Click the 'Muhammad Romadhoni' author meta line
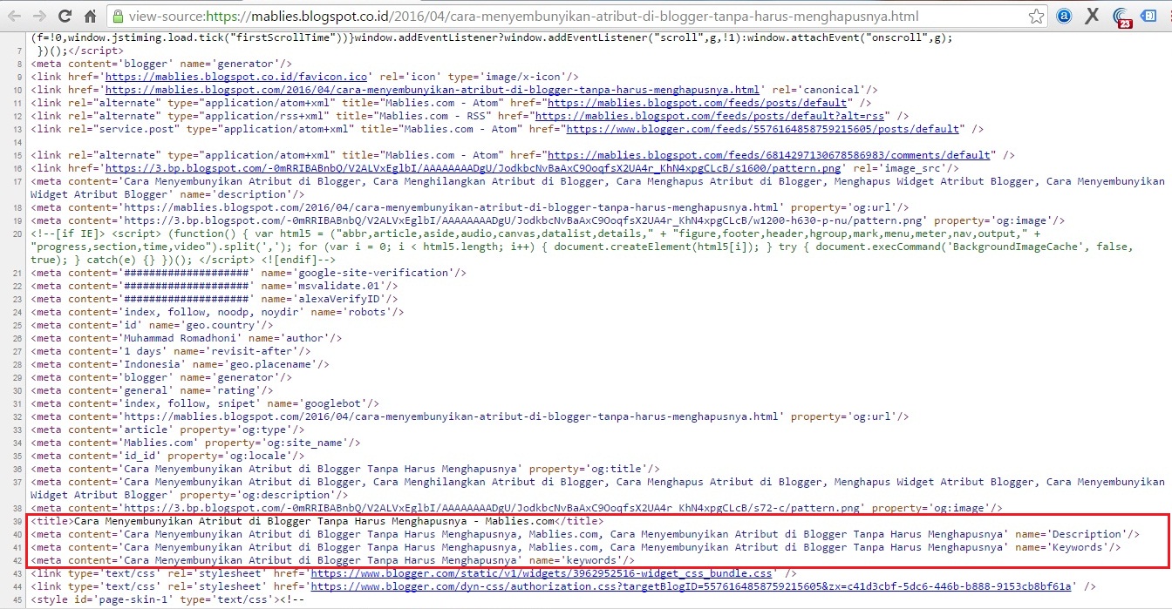The width and height of the screenshot is (1172, 609). [x=187, y=338]
